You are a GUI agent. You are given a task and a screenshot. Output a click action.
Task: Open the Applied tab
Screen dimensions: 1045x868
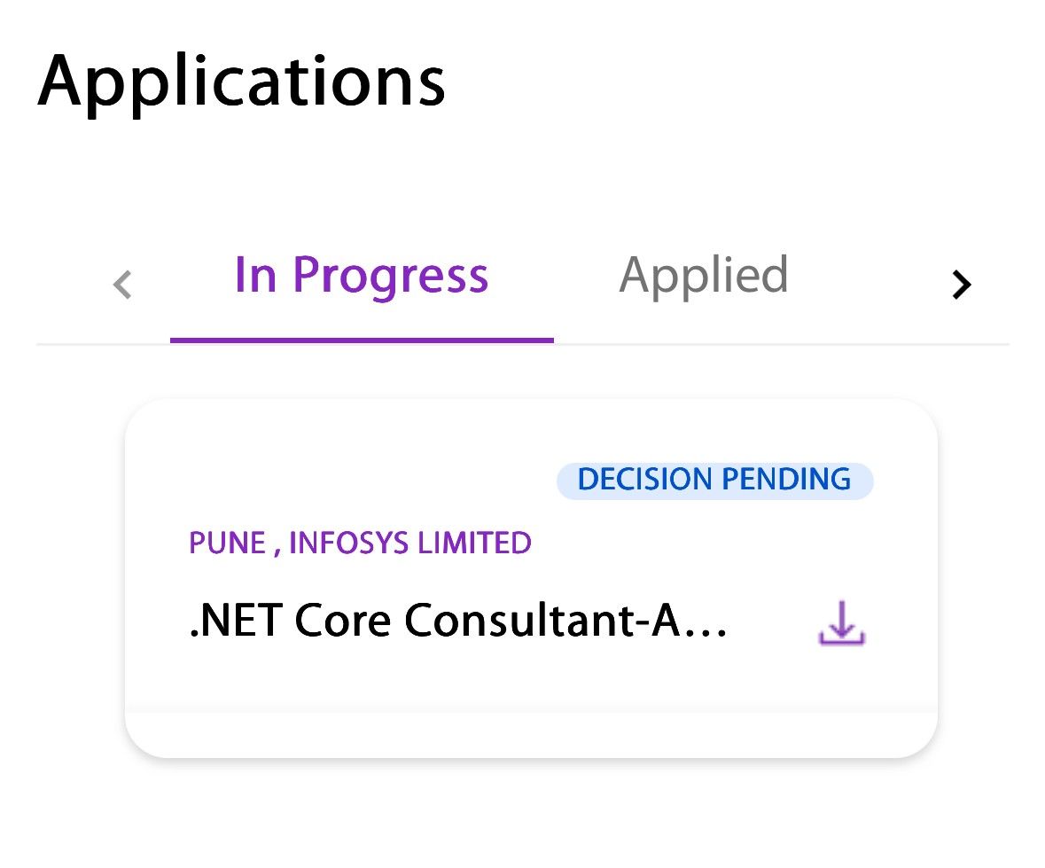pyautogui.click(x=704, y=276)
